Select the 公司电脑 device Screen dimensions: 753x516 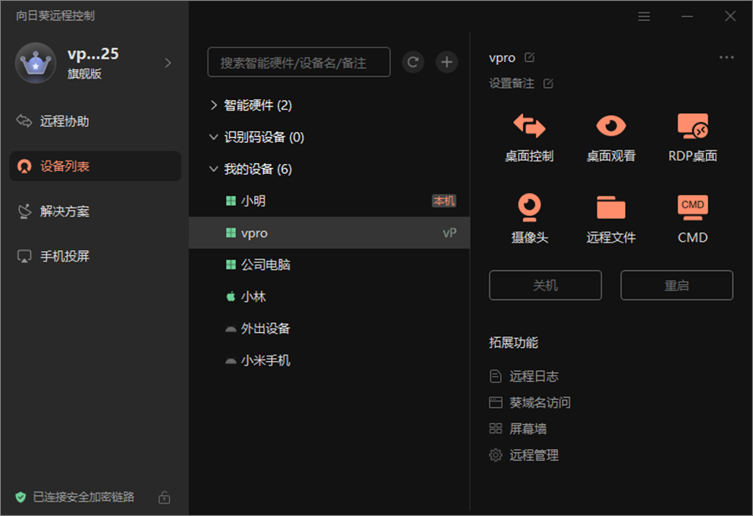click(x=268, y=264)
